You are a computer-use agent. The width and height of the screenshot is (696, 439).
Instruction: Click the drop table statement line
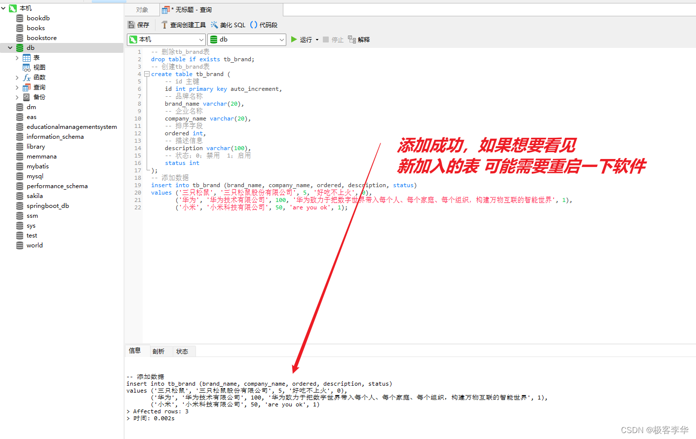click(x=202, y=59)
